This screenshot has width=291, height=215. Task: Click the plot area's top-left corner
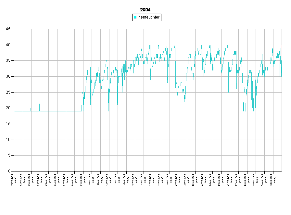(x=14, y=29)
